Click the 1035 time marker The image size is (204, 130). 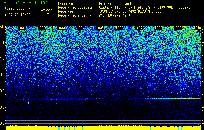click(100, 28)
